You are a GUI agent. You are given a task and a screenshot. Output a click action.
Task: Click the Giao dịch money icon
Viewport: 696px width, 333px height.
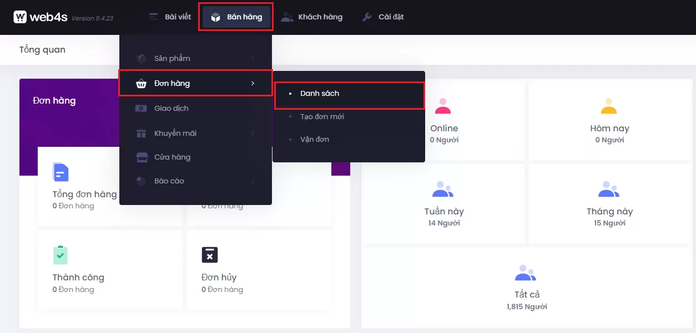[142, 108]
